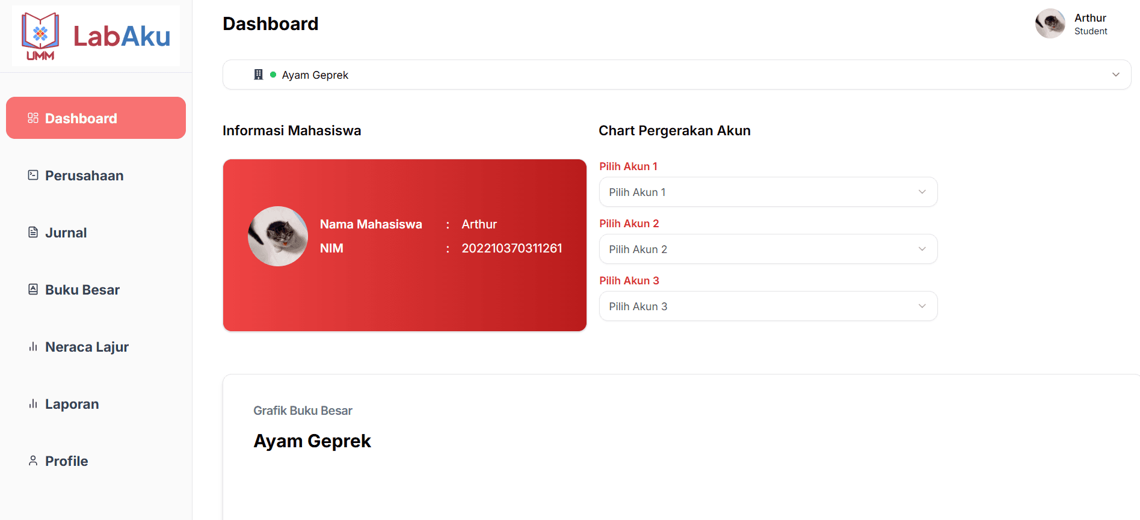Click the Buku Besar book icon
The image size is (1140, 520).
click(33, 289)
